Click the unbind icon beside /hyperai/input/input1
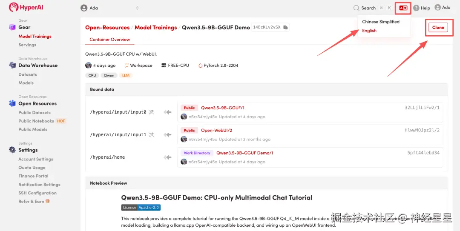Screen dimensions: 460x231 [151, 134]
